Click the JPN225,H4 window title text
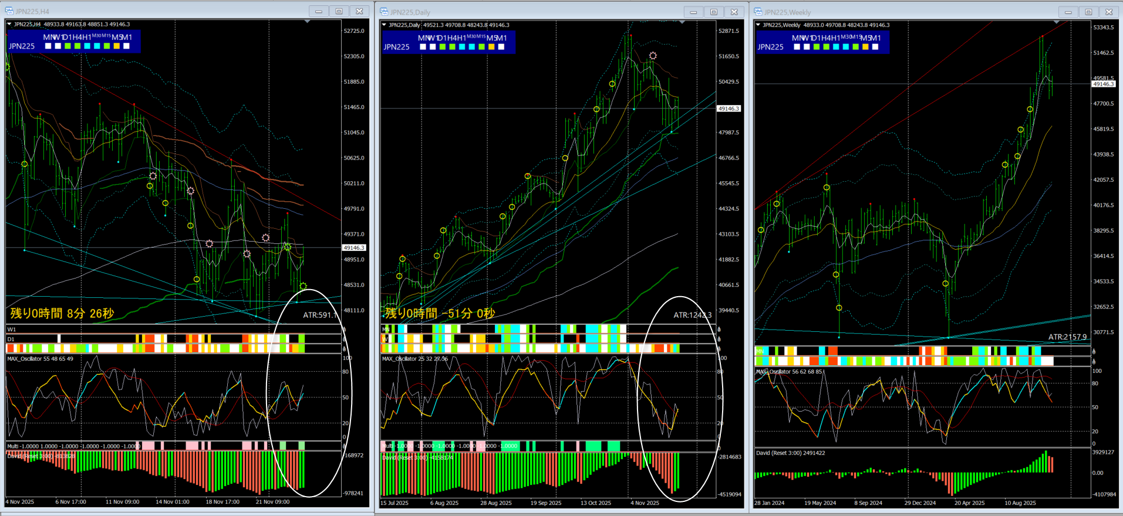This screenshot has height=516, width=1123. (x=32, y=12)
